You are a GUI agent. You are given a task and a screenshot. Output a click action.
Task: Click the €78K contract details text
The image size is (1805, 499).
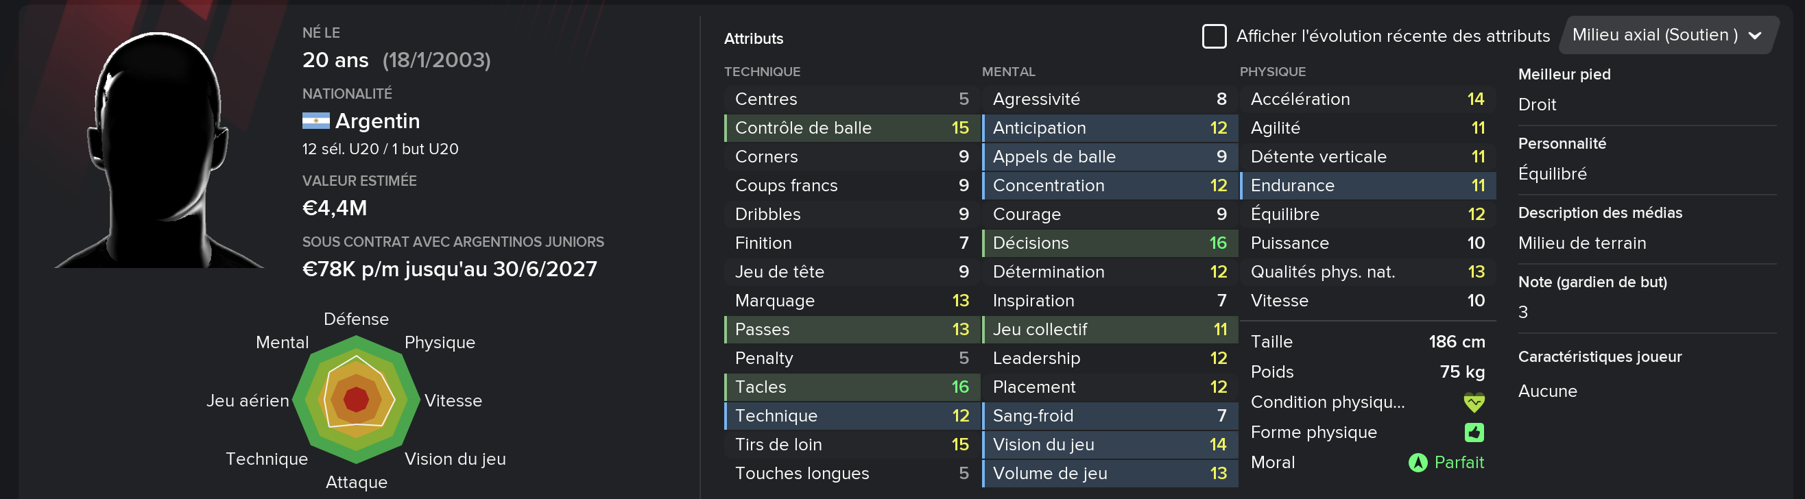tap(449, 269)
